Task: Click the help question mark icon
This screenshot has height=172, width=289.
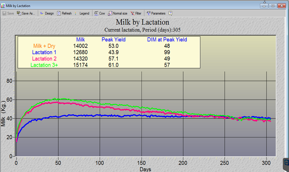Action: click(x=170, y=13)
